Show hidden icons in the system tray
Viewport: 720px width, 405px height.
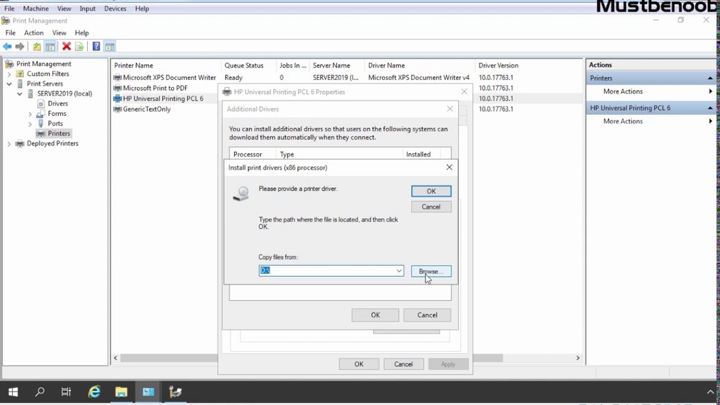710,392
